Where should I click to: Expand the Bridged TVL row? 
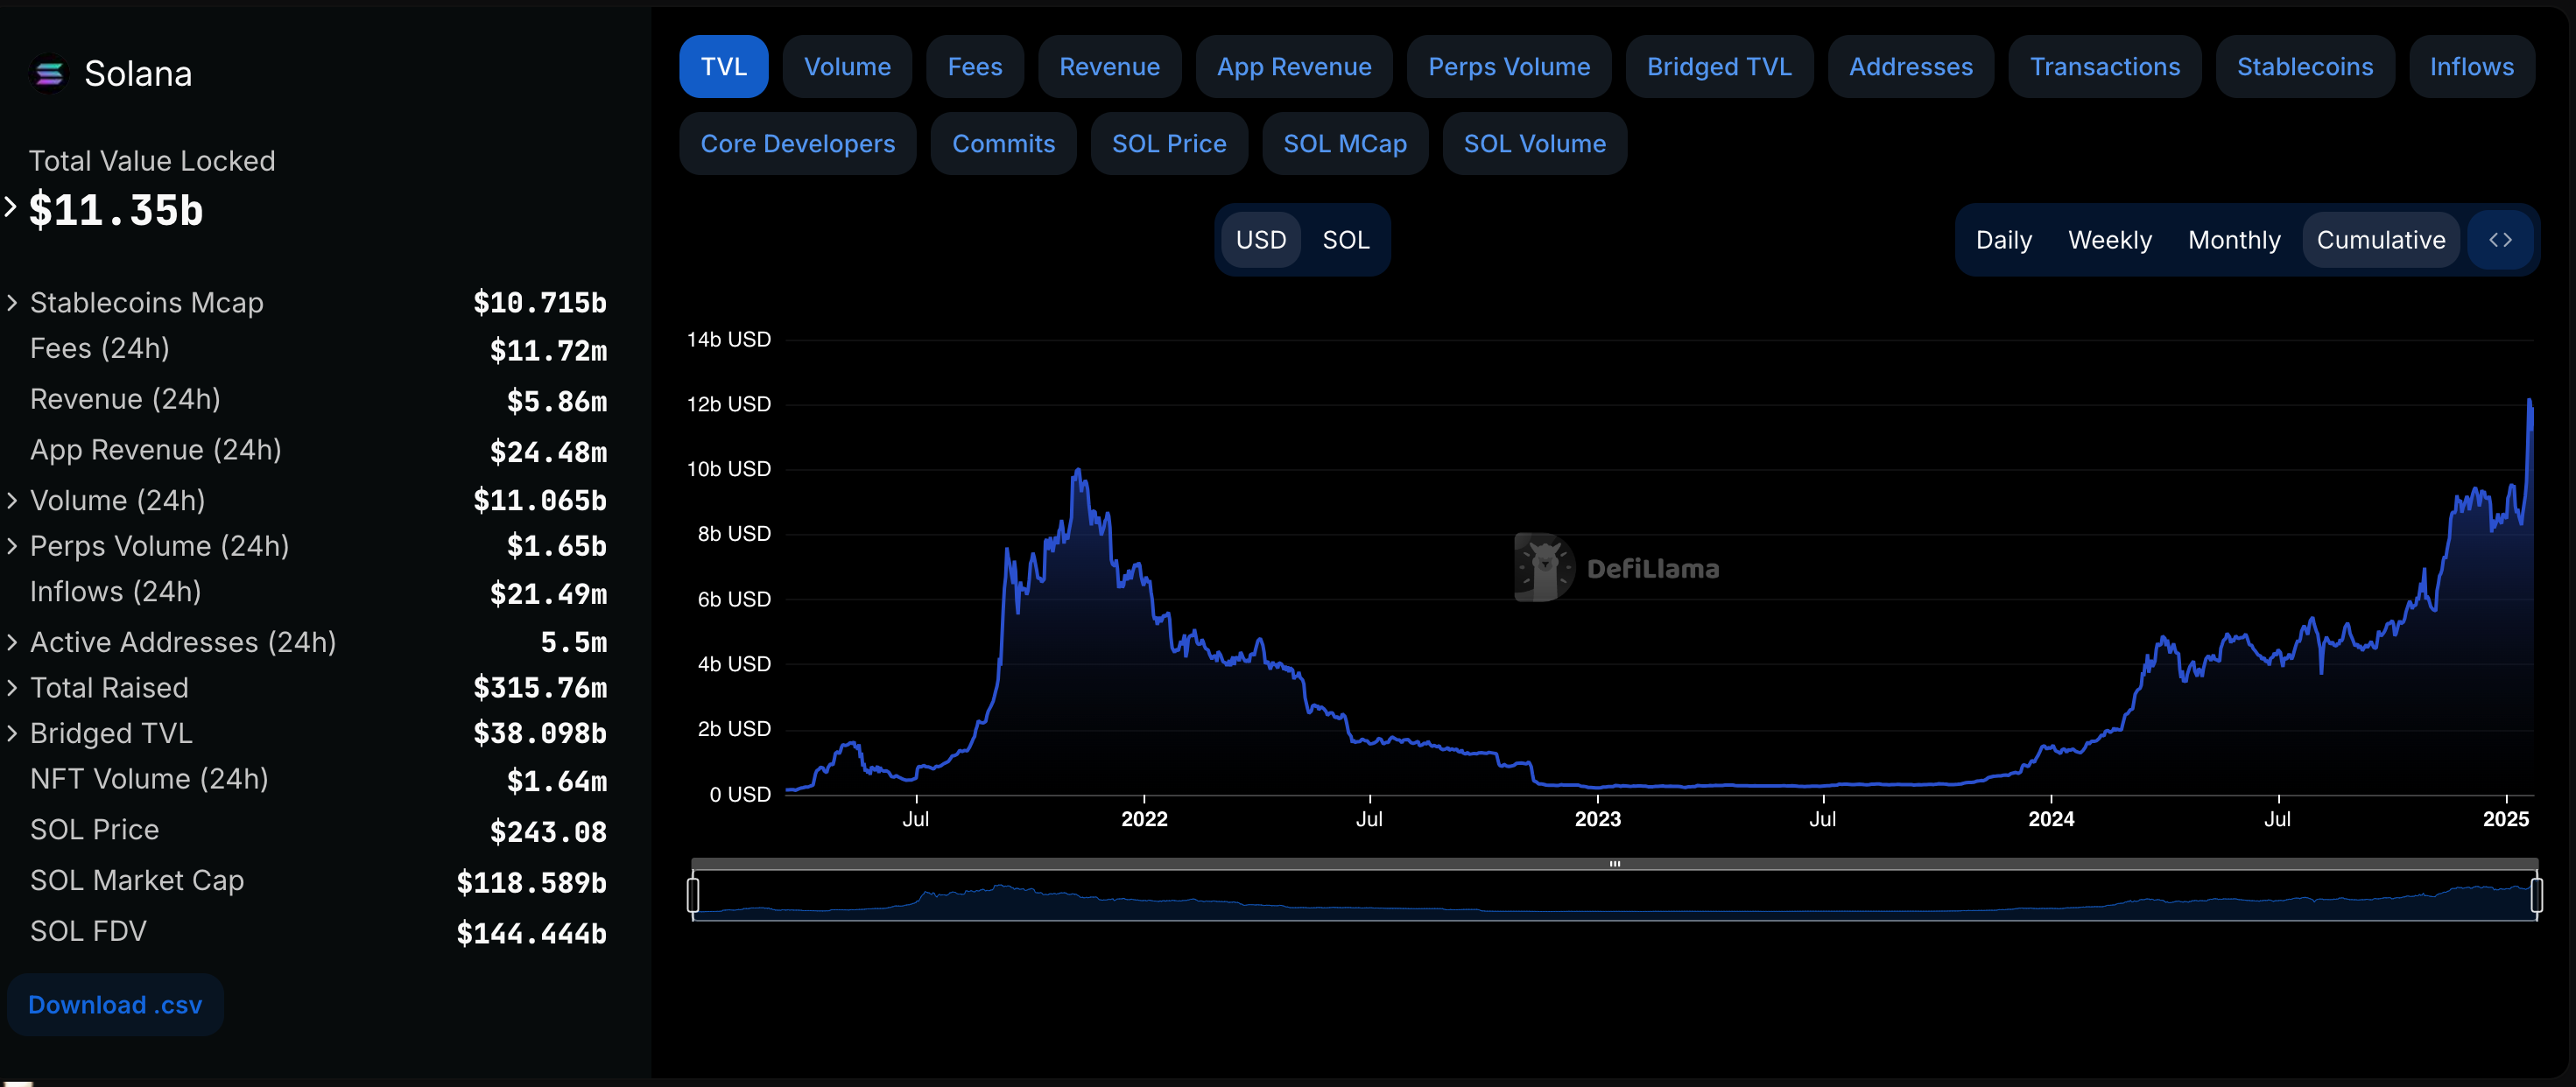12,733
